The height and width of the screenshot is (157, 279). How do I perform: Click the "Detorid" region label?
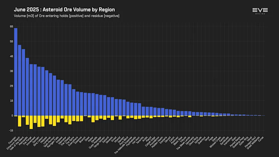106,140
